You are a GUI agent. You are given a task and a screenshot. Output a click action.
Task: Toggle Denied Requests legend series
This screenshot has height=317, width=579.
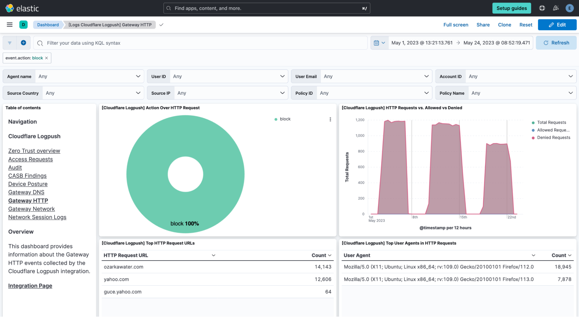click(553, 137)
